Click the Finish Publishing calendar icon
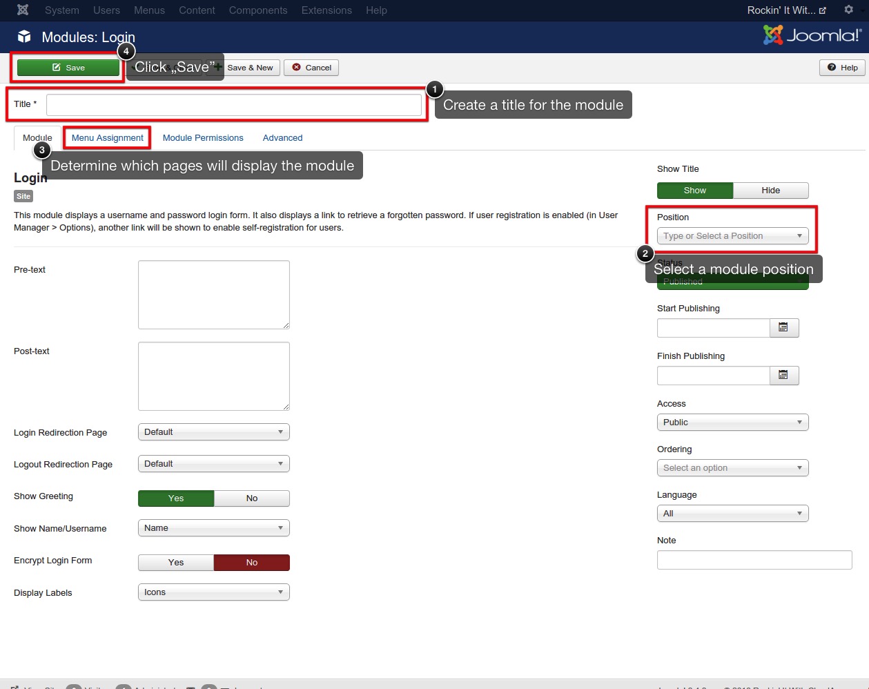This screenshot has height=689, width=869. (x=783, y=376)
